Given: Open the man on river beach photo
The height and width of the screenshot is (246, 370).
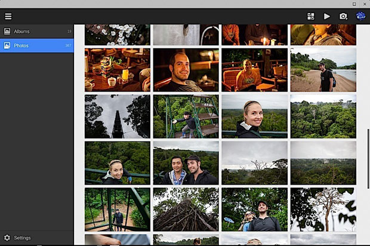Looking at the screenshot, I should [x=323, y=70].
